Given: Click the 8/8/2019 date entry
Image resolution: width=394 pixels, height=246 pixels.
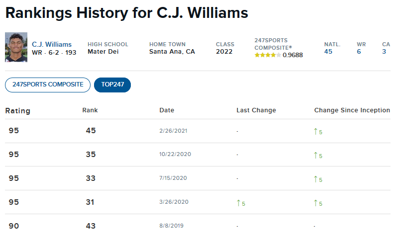Looking at the screenshot, I should tap(172, 226).
